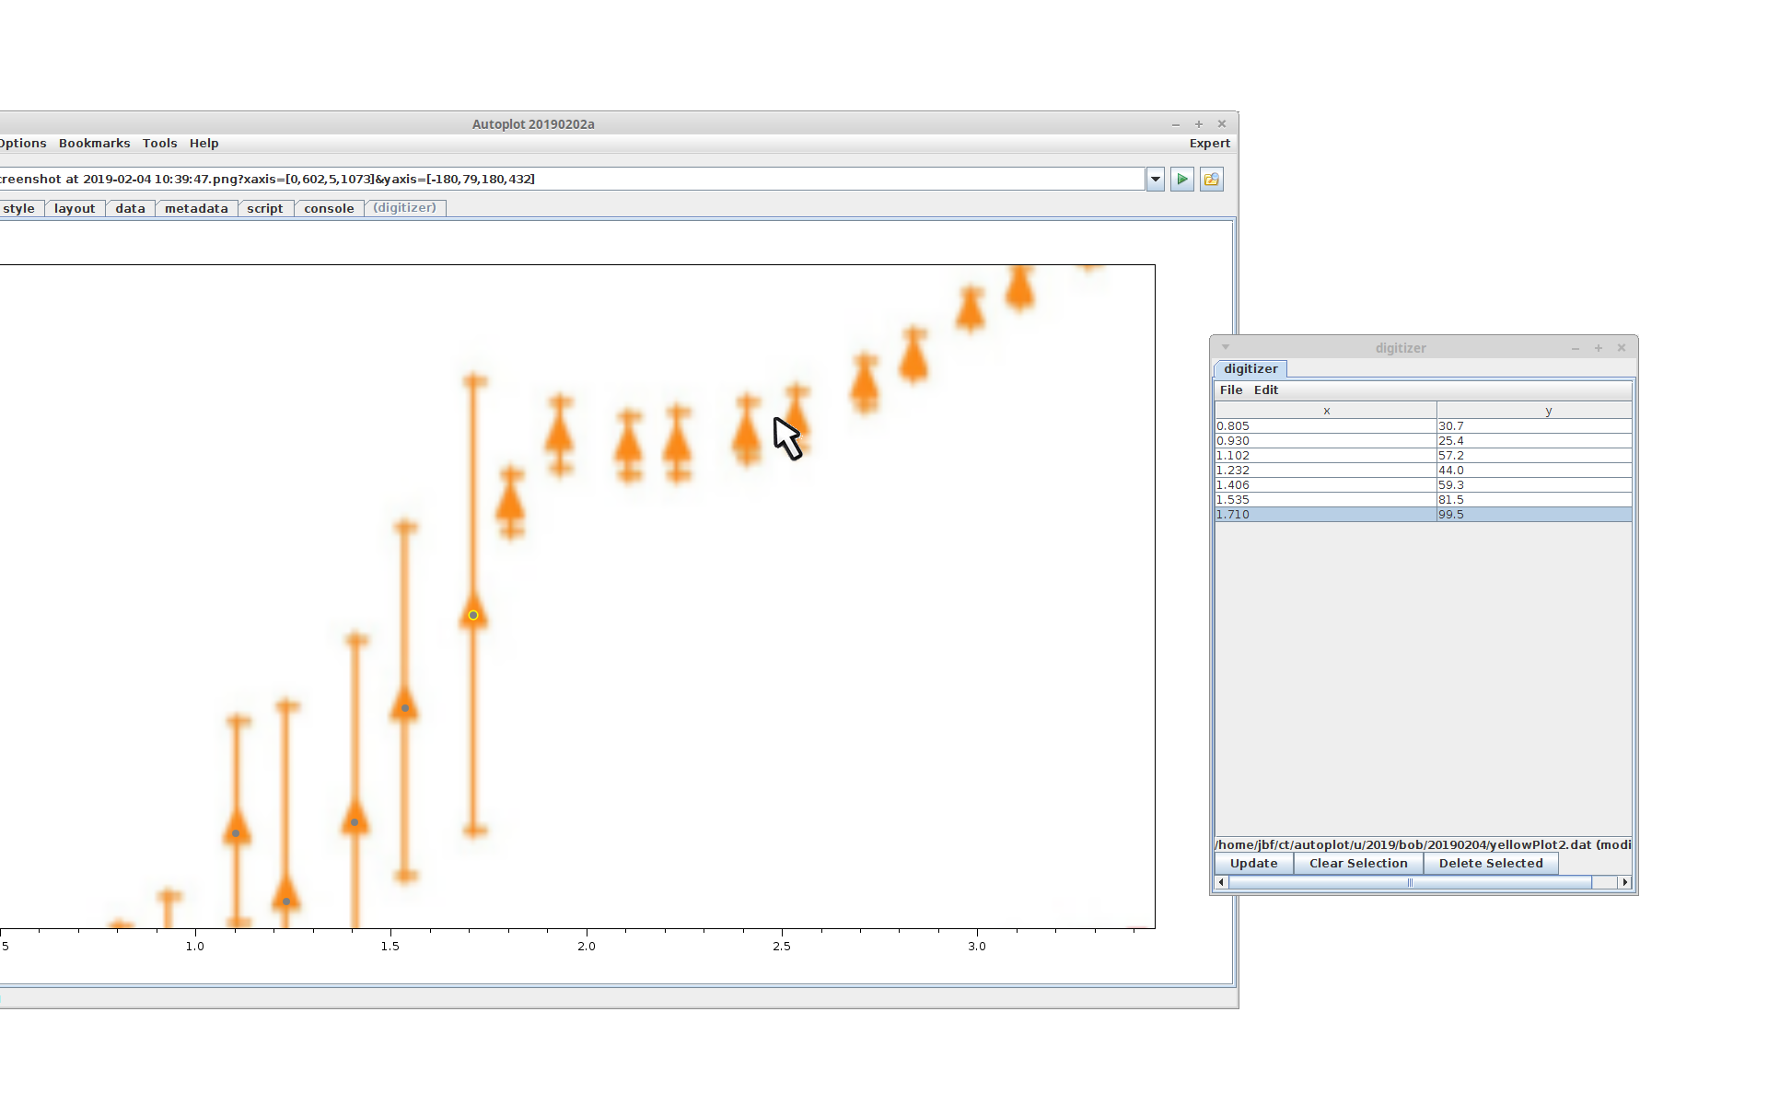1768x1105 pixels.
Task: Click the y value 44.0 cell
Action: 1535,471
